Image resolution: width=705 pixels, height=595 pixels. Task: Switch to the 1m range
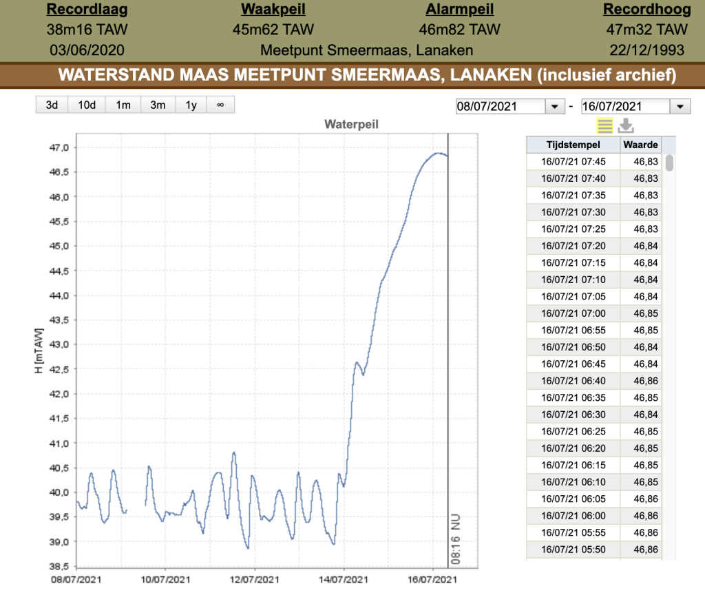click(x=123, y=105)
